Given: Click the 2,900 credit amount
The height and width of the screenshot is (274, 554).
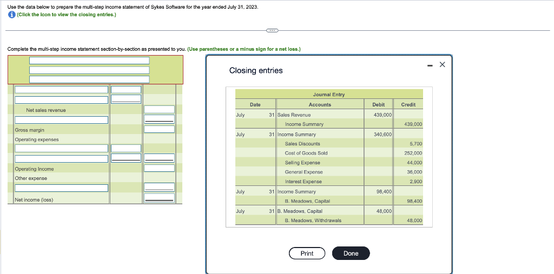Looking at the screenshot, I should tap(415, 182).
